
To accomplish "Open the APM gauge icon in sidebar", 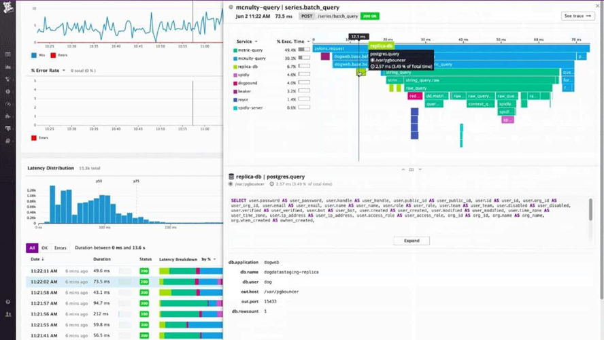I will tap(8, 103).
